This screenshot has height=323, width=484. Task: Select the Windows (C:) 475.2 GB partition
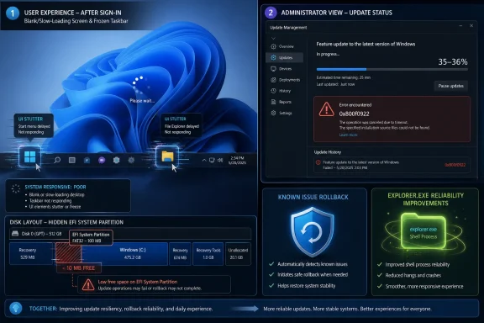click(x=124, y=253)
